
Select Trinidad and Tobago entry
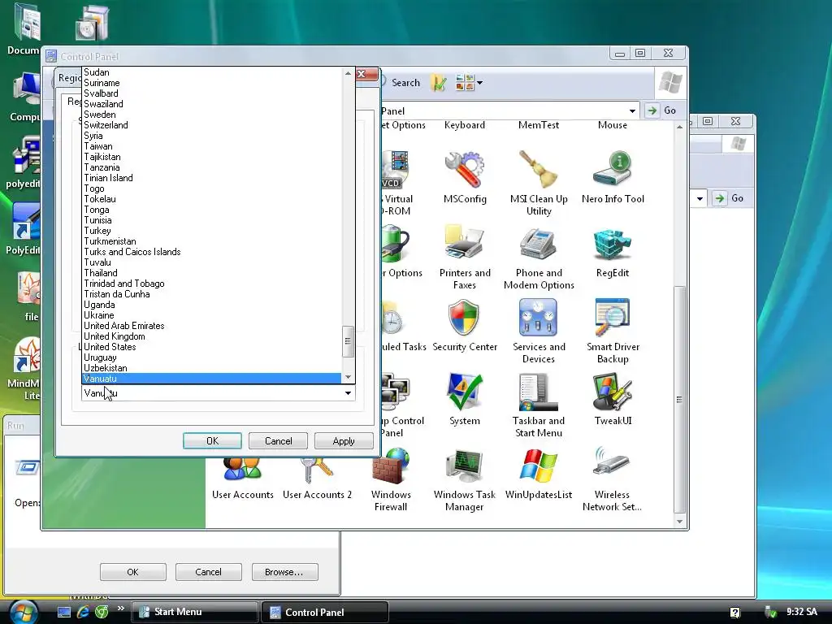(x=211, y=284)
